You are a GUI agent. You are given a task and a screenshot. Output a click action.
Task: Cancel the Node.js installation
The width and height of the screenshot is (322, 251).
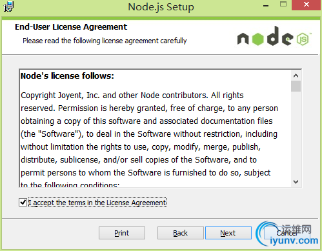point(287,233)
